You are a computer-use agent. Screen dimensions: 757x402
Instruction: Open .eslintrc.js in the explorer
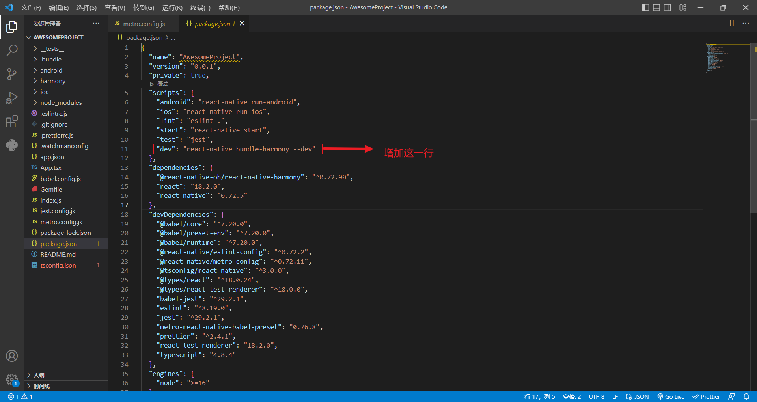pos(65,114)
